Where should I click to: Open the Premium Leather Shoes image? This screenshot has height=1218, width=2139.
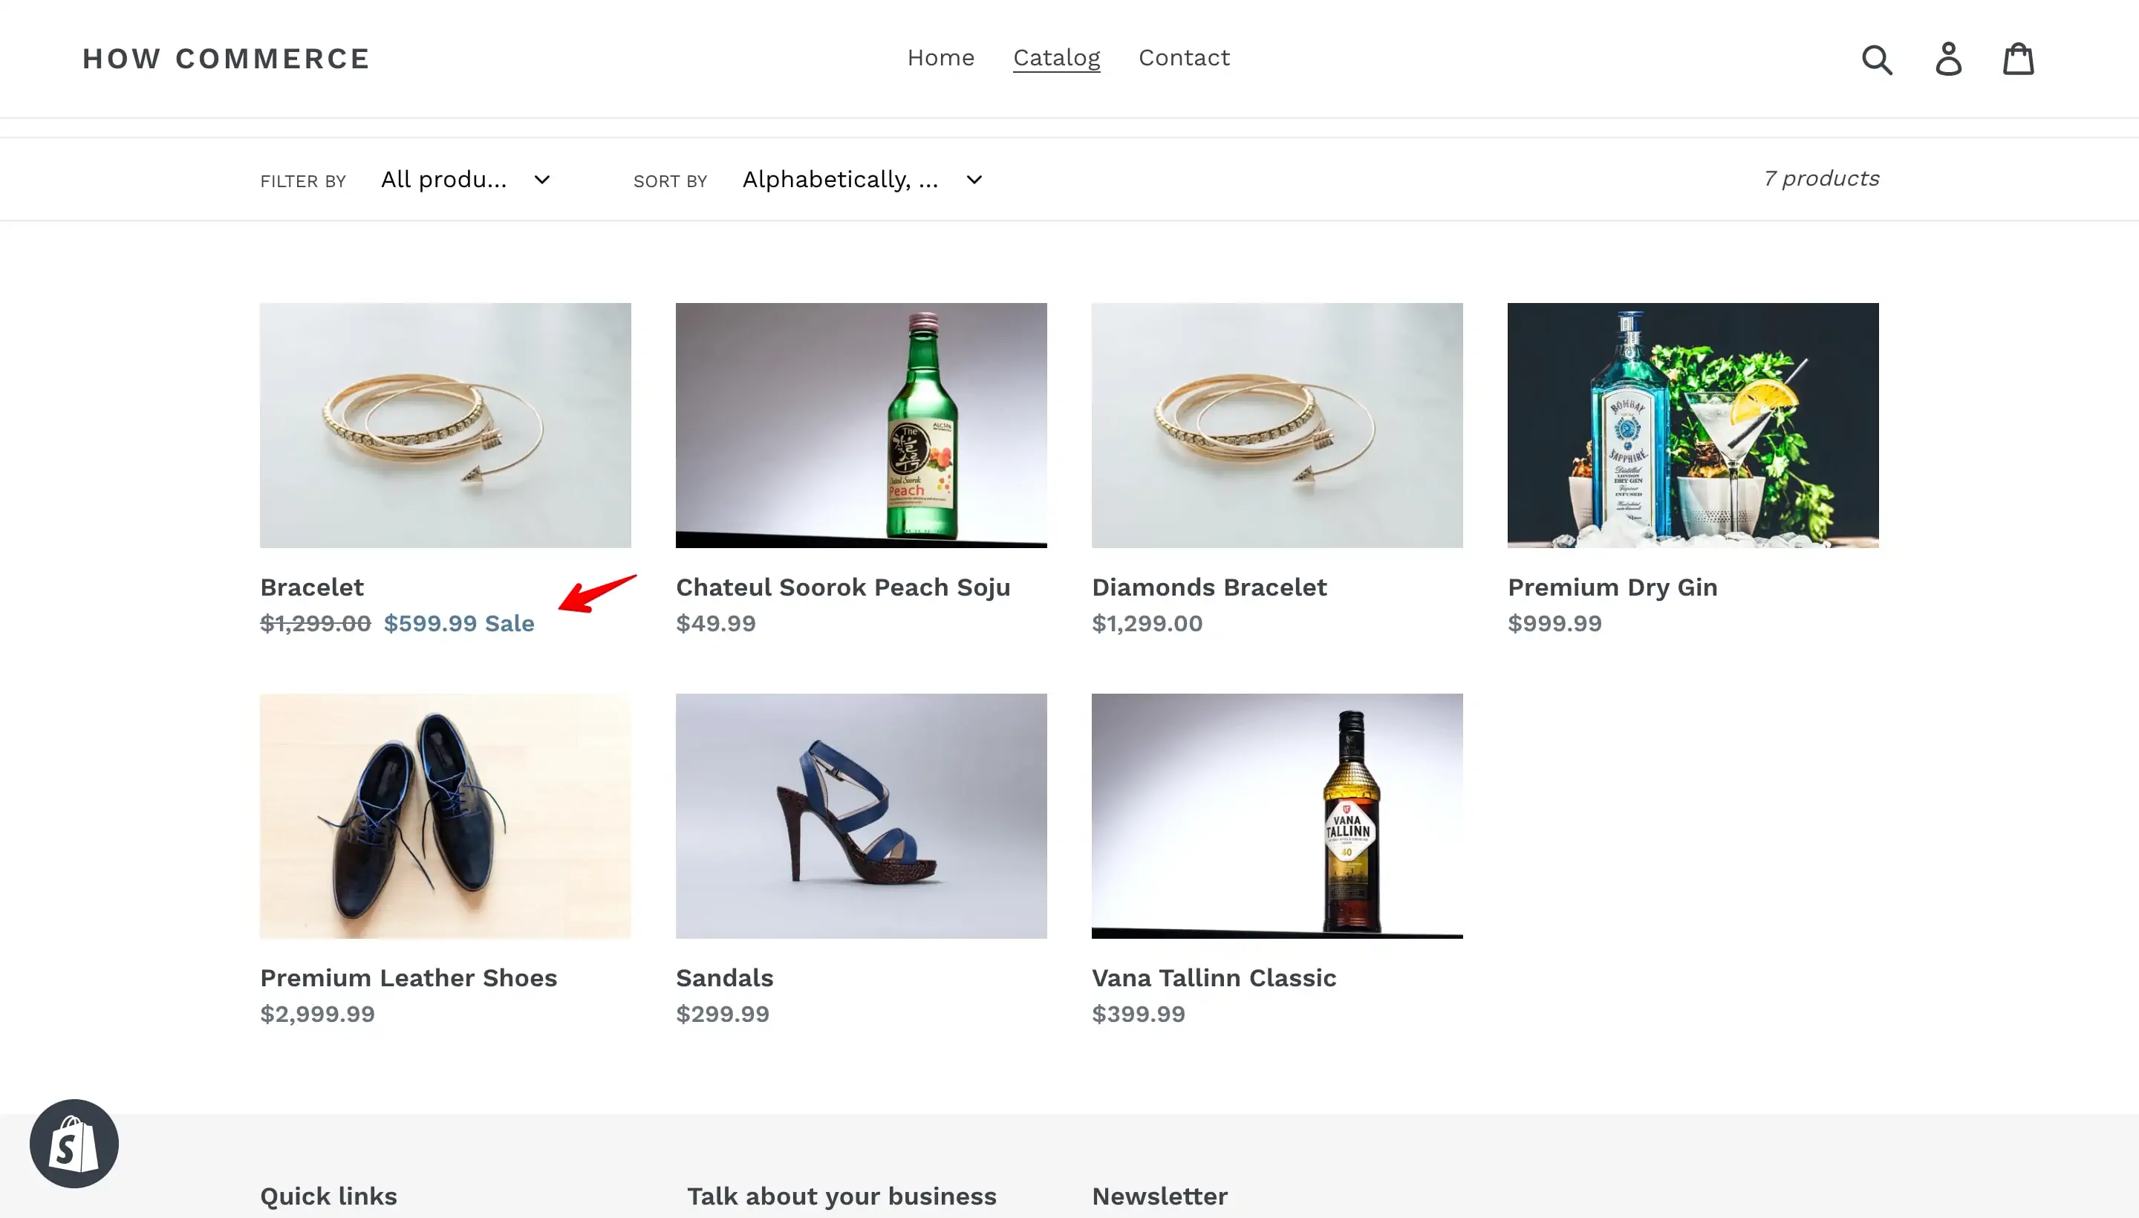click(445, 815)
